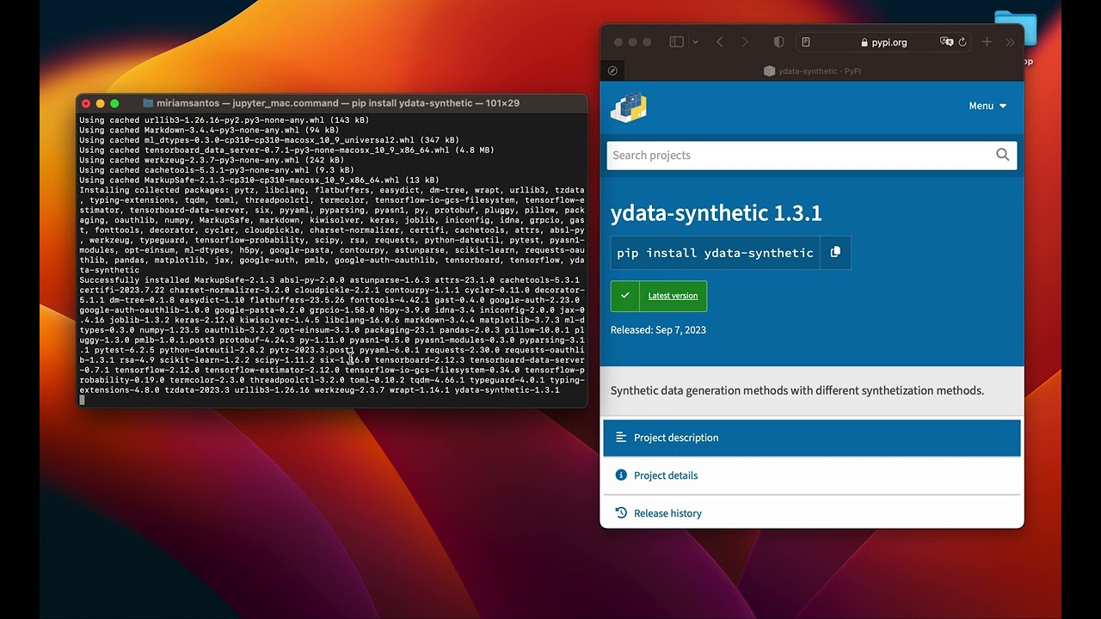
Task: Click the 'Successfully installed MarkupSafe-2.1.3' line in Terminal
Action: coord(329,280)
